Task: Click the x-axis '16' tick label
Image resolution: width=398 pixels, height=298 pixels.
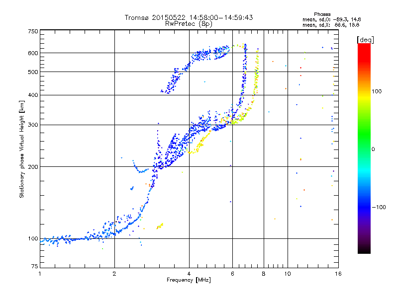Action: point(338,274)
